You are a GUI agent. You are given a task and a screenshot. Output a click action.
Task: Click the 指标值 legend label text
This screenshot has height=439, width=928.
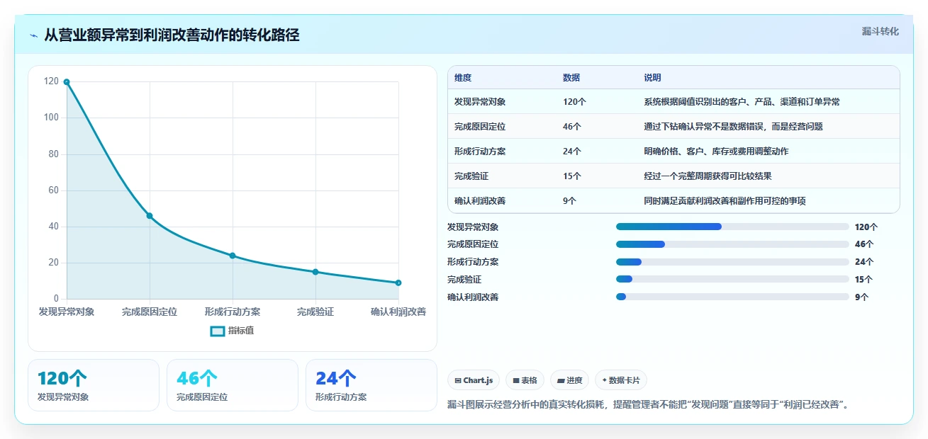[x=241, y=331]
